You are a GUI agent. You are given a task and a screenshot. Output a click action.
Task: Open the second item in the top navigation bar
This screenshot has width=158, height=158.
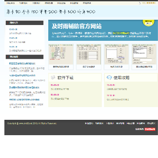(x=23, y=3)
